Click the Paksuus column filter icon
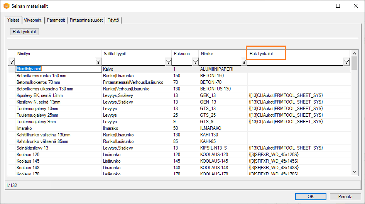This screenshot has height=204, width=365. [x=195, y=62]
